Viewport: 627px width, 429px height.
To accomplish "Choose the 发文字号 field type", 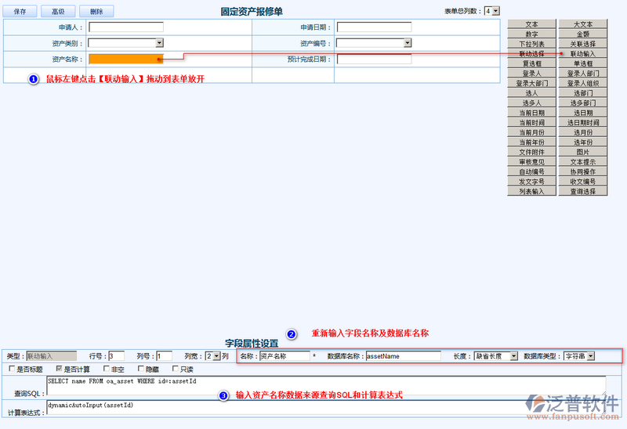I will (531, 182).
